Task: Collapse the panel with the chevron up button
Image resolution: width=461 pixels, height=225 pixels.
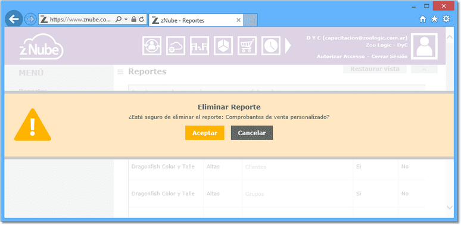Action: pos(424,69)
